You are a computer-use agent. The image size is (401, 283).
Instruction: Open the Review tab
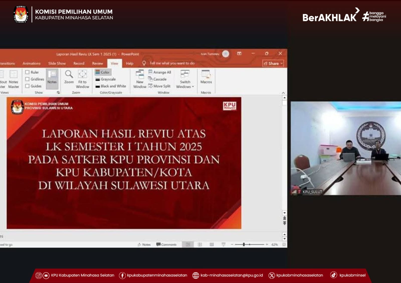tap(97, 64)
